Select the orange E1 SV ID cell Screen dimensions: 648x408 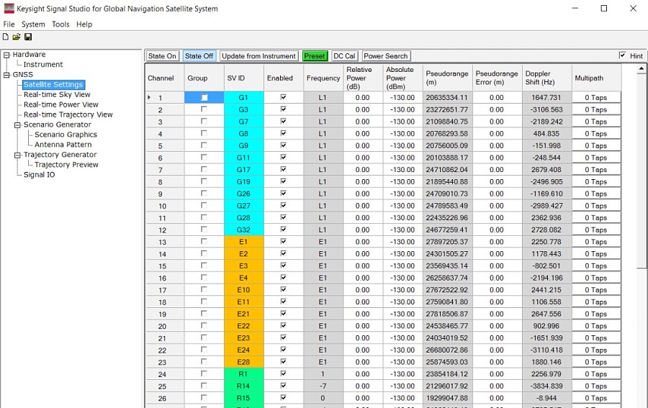click(x=243, y=242)
